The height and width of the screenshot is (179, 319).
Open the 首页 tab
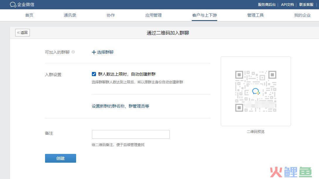tap(29, 15)
